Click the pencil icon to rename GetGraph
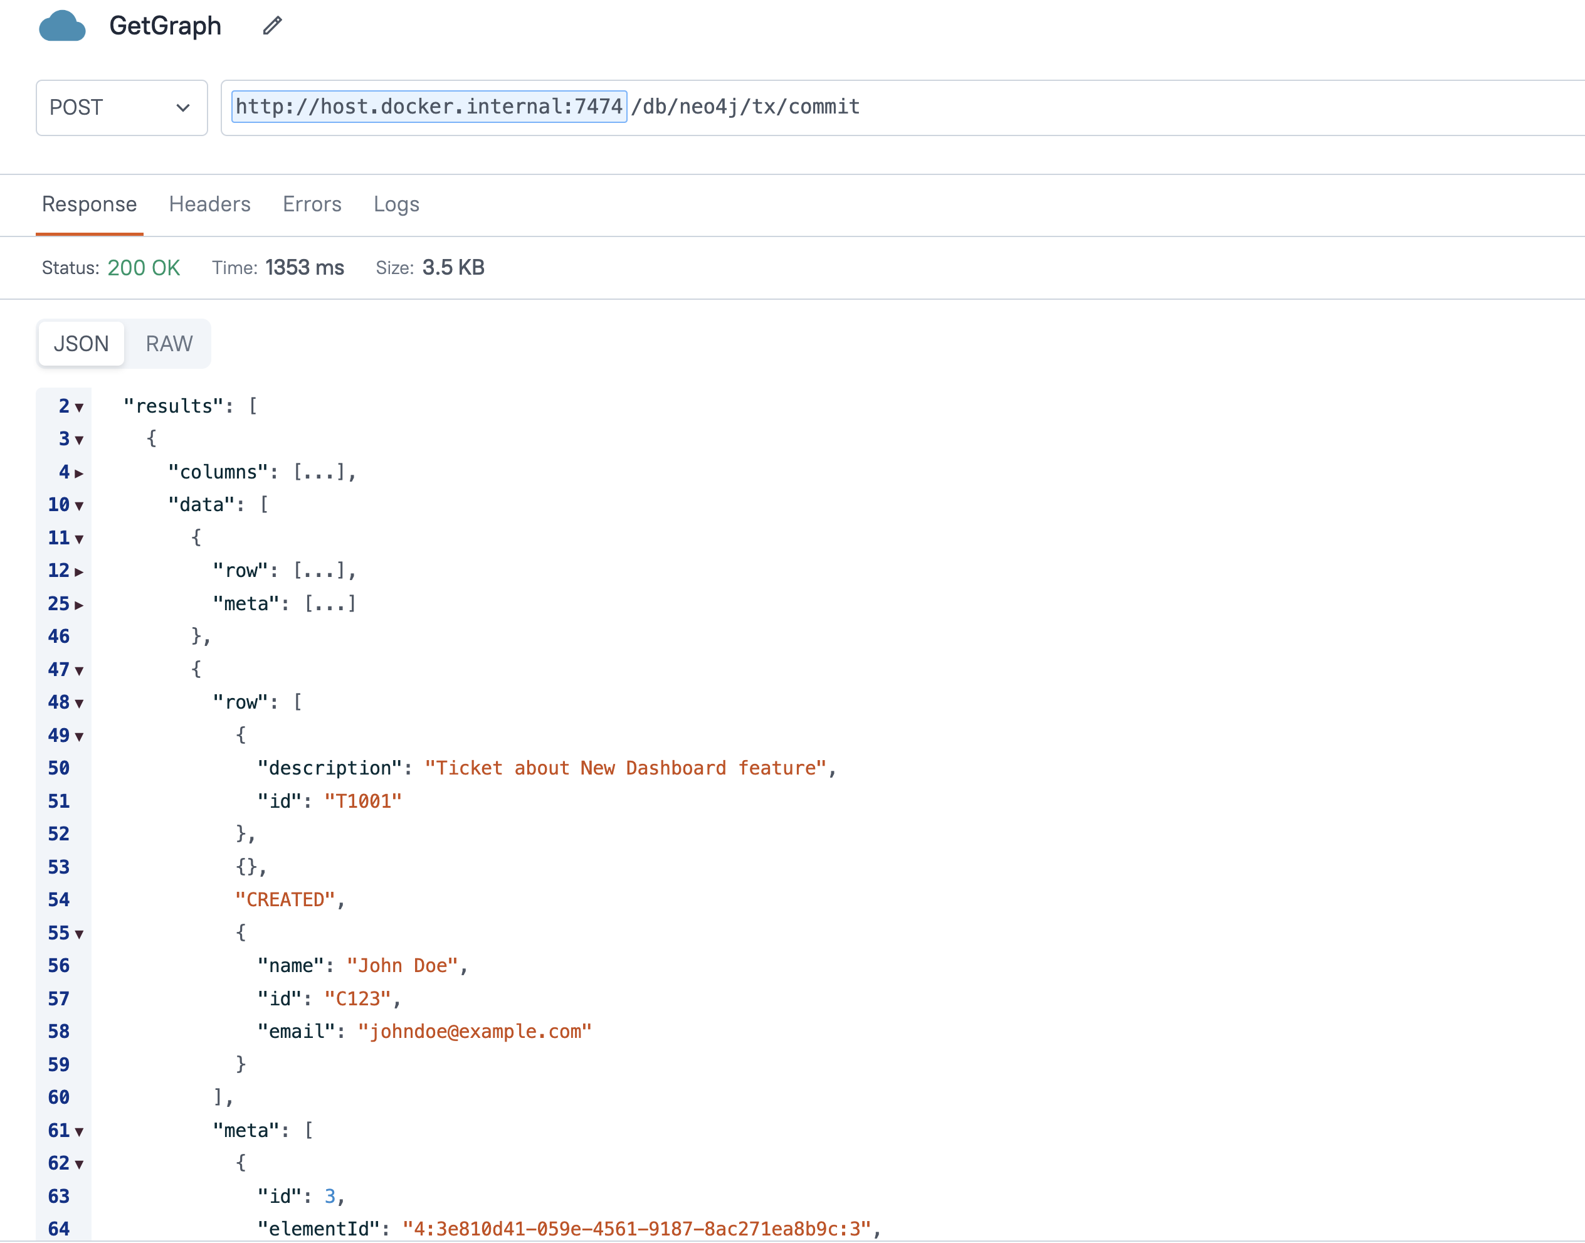 coord(272,26)
